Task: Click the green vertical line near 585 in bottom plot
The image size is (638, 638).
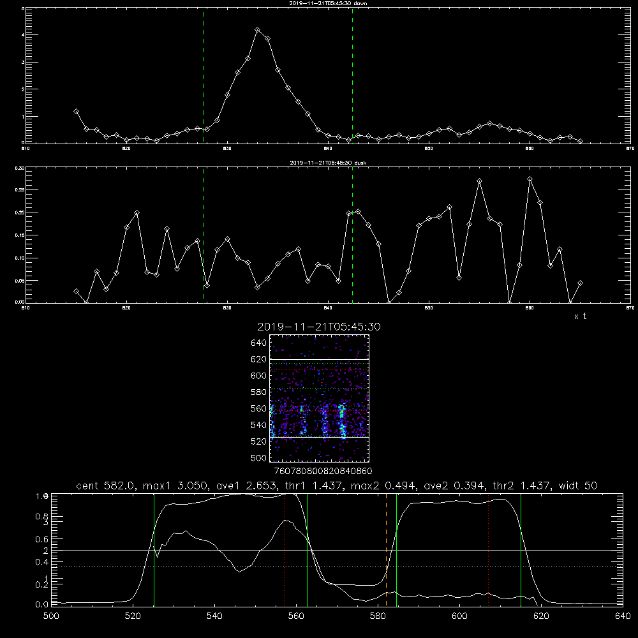Action: coord(396,550)
